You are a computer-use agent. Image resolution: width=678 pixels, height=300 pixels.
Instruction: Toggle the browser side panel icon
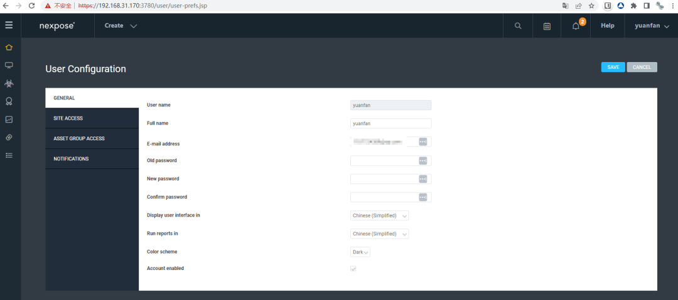coord(647,6)
